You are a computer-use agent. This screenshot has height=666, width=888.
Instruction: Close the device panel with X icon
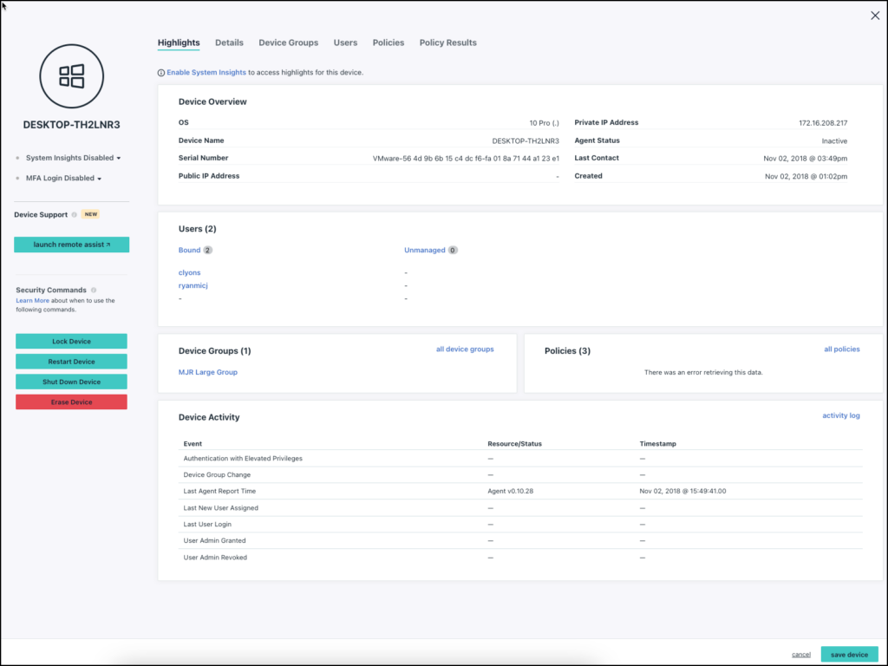click(x=874, y=16)
